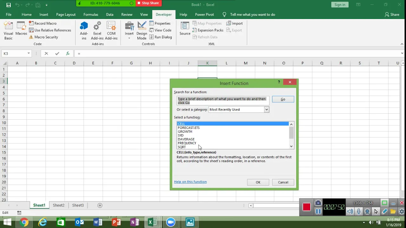Open control Properties
The image size is (406, 228).
point(160,23)
